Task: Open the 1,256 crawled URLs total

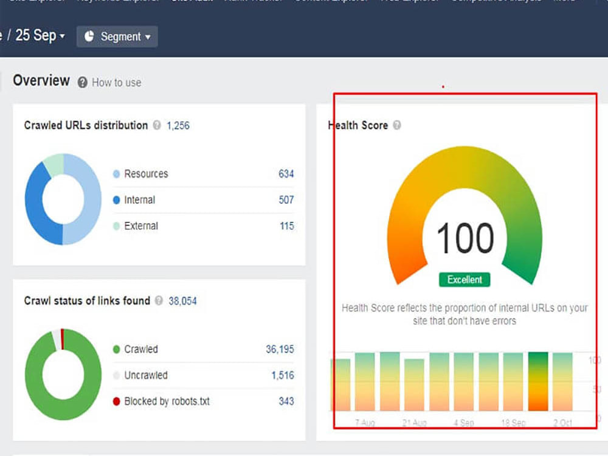Action: tap(178, 126)
